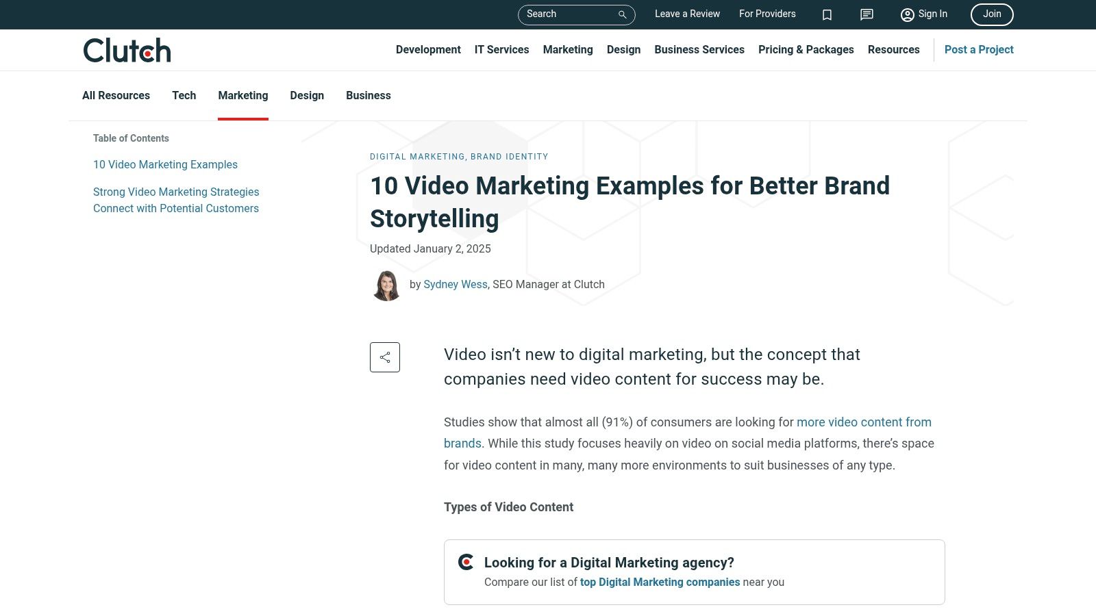Click 'Looking for a Digital Marketing agency?' heading
Screen dimensions: 1096x616
click(609, 563)
